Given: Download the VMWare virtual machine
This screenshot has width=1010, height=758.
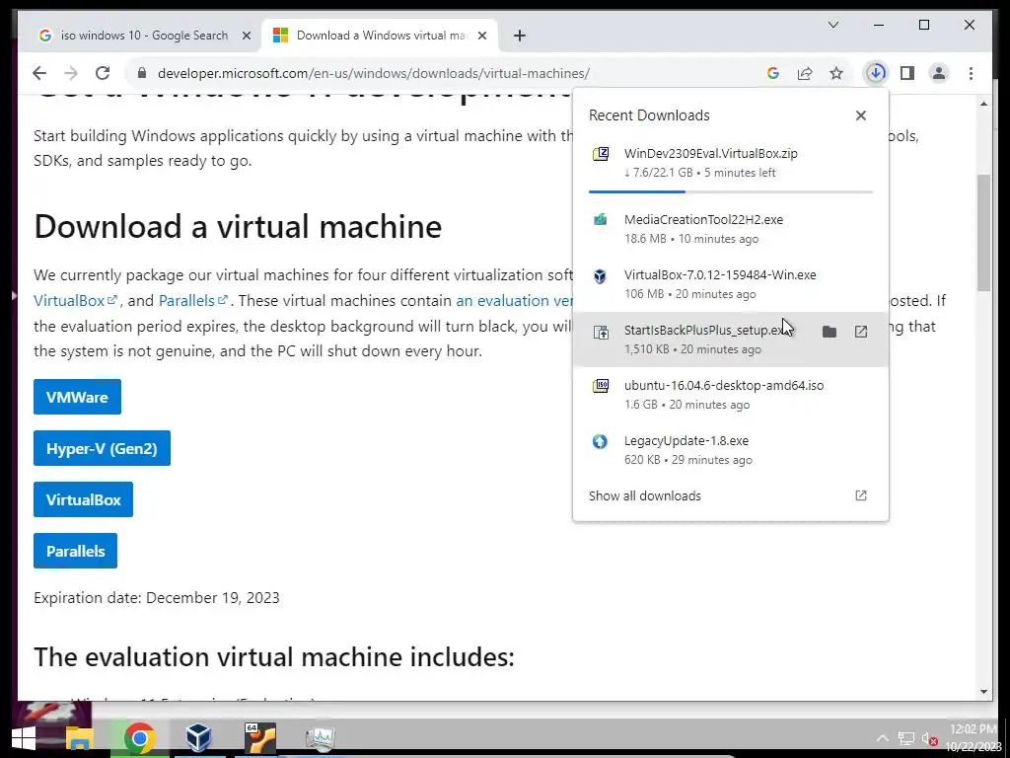Looking at the screenshot, I should click(77, 397).
